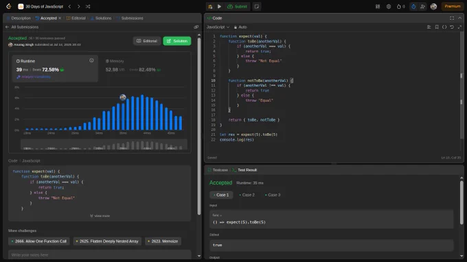This screenshot has width=467, height=262.
Task: Select the Code panel tab
Action: click(x=214, y=18)
